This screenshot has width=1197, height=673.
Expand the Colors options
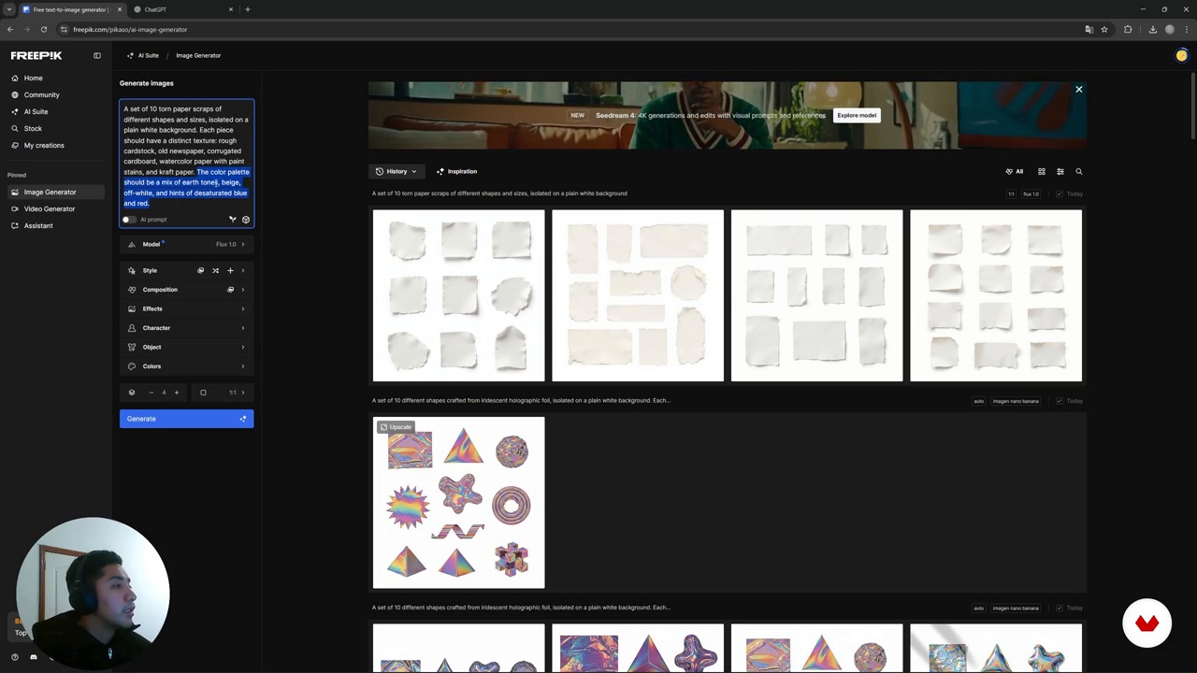(186, 366)
